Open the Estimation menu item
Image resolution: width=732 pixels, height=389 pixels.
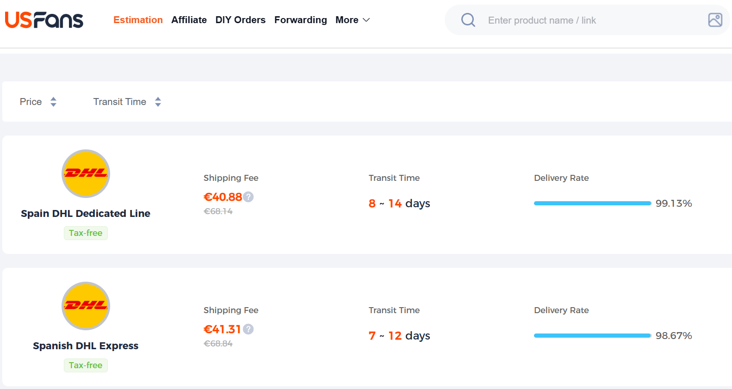coord(138,20)
